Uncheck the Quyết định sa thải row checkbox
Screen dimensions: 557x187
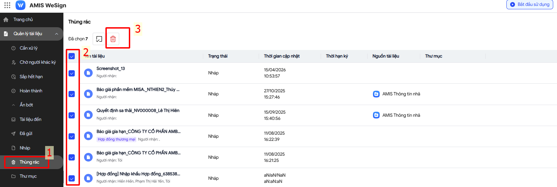pyautogui.click(x=72, y=115)
